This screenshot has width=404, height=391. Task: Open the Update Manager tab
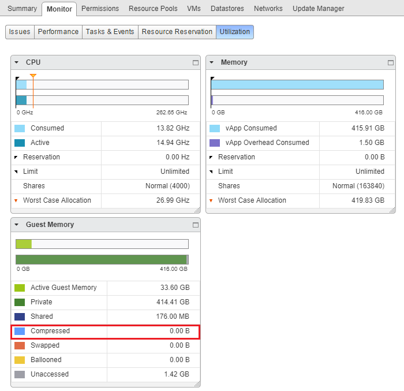tap(318, 9)
